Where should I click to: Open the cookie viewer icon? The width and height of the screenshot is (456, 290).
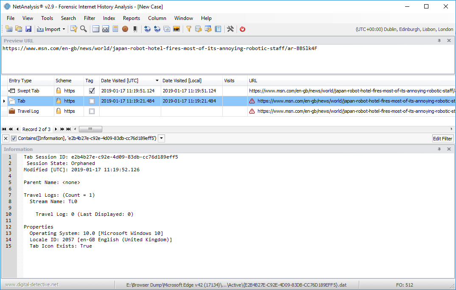125,29
